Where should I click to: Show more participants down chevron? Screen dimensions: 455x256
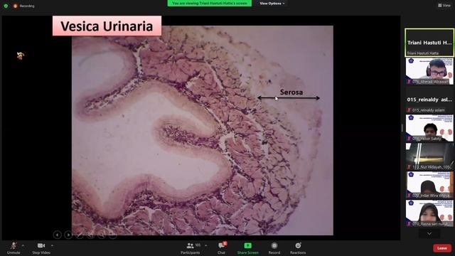(x=429, y=234)
